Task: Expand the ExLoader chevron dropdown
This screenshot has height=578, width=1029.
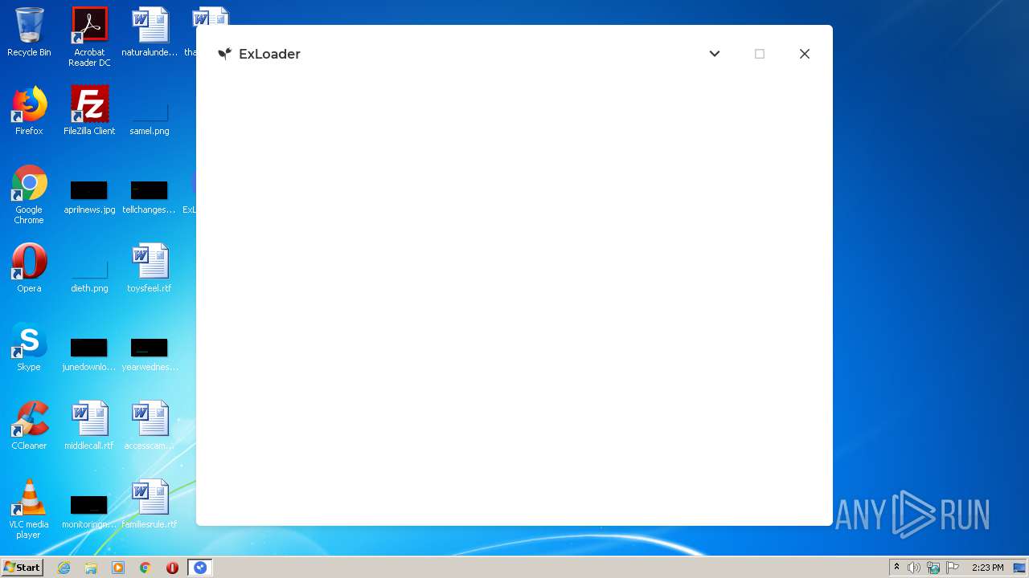Action: (715, 54)
